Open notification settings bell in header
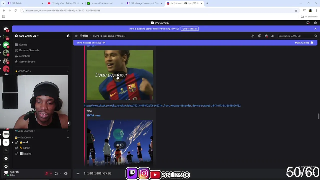This screenshot has height=180, width=320. tap(259, 36)
